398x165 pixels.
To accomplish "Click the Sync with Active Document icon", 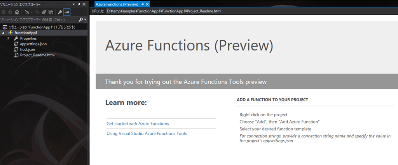I will coord(38,12).
